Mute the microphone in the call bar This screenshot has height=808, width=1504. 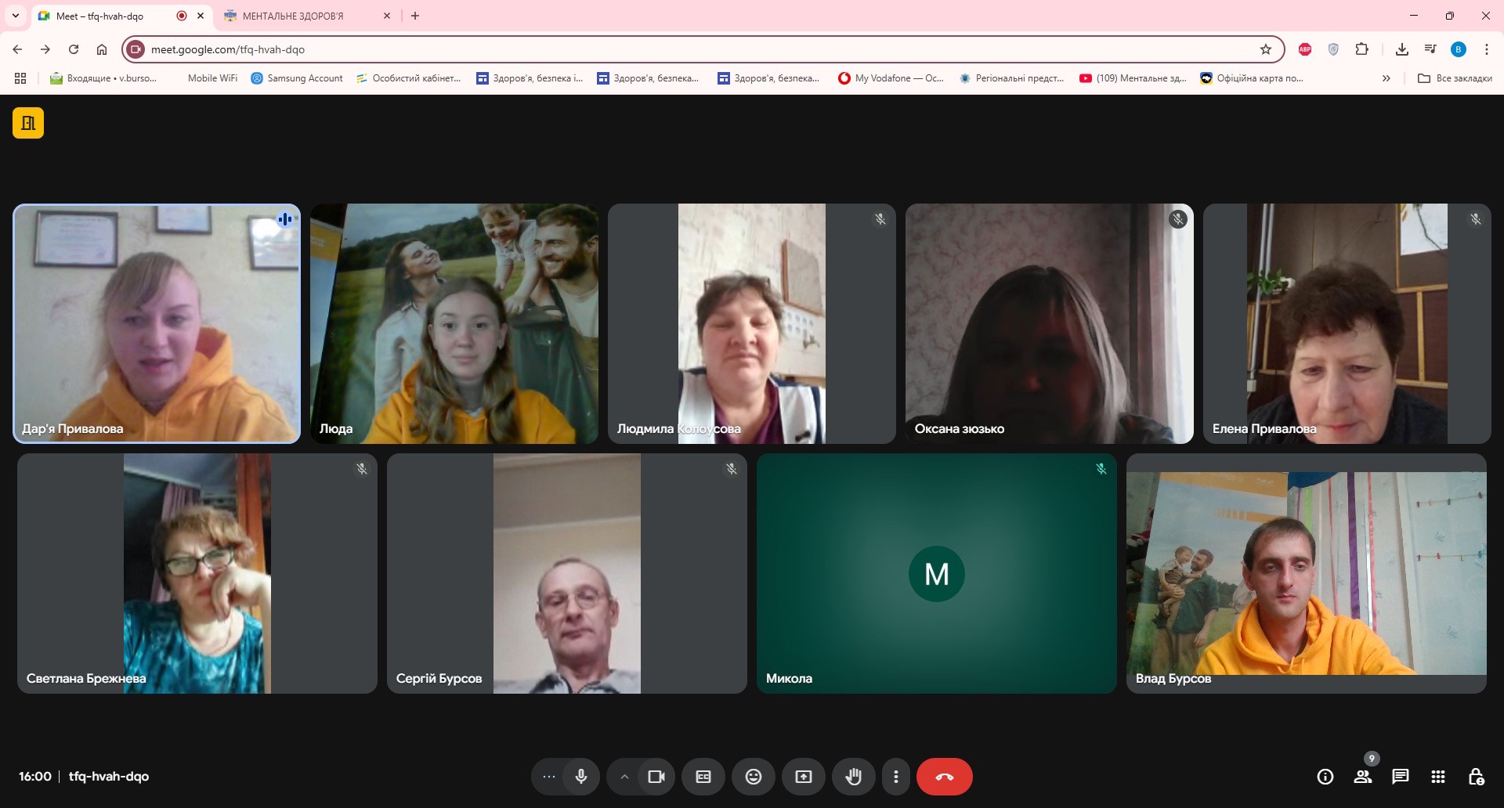coord(581,777)
